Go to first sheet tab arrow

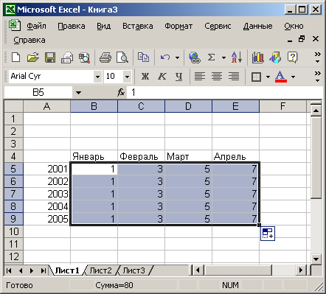pyautogui.click(x=9, y=270)
